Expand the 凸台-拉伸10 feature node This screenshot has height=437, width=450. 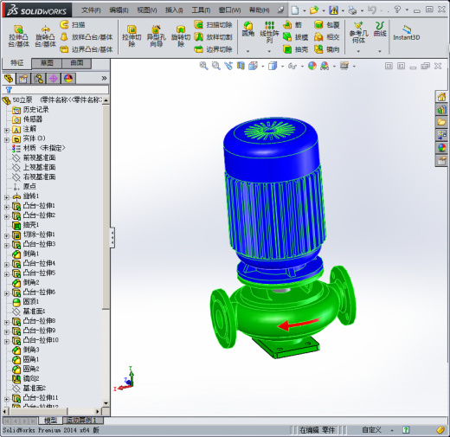(x=7, y=341)
